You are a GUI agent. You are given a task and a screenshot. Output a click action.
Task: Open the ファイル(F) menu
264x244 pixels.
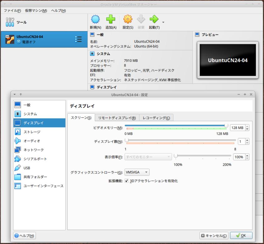click(12, 11)
